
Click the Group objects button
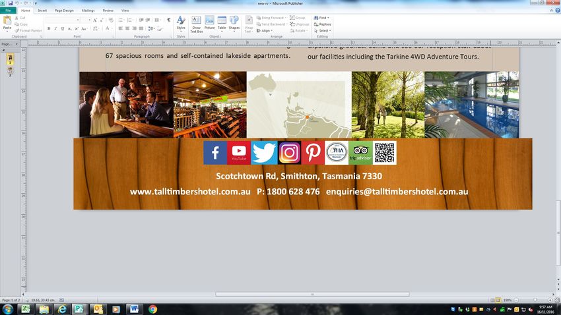click(x=297, y=18)
